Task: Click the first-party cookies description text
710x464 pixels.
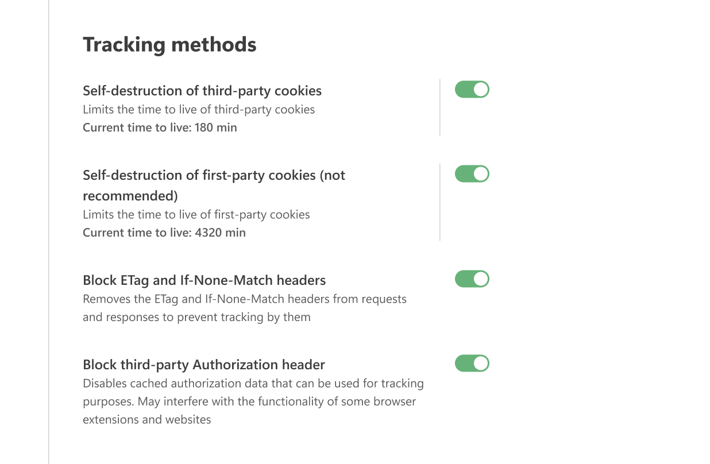Action: pyautogui.click(x=196, y=214)
